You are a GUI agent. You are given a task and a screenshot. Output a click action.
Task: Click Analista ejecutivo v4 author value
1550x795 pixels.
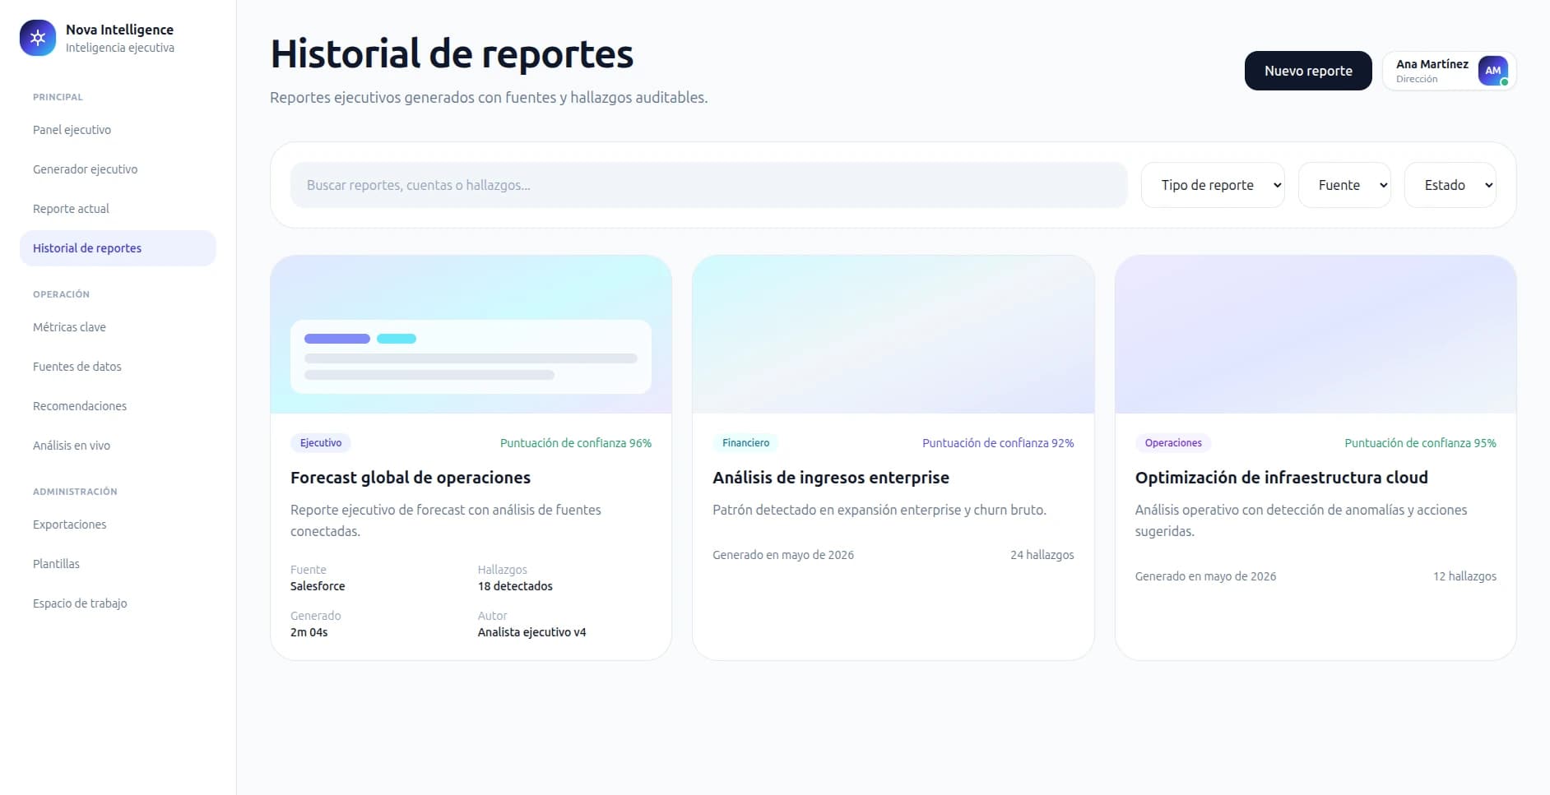tap(531, 632)
